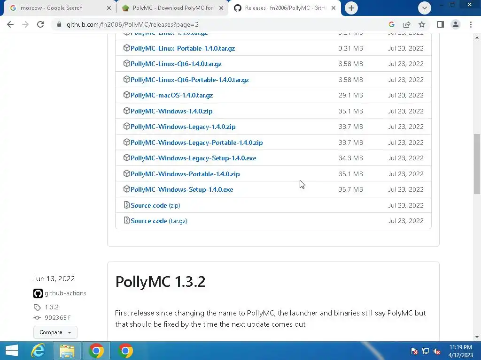Select the Jun 13, 2022 release date
The width and height of the screenshot is (481, 360).
(54, 279)
